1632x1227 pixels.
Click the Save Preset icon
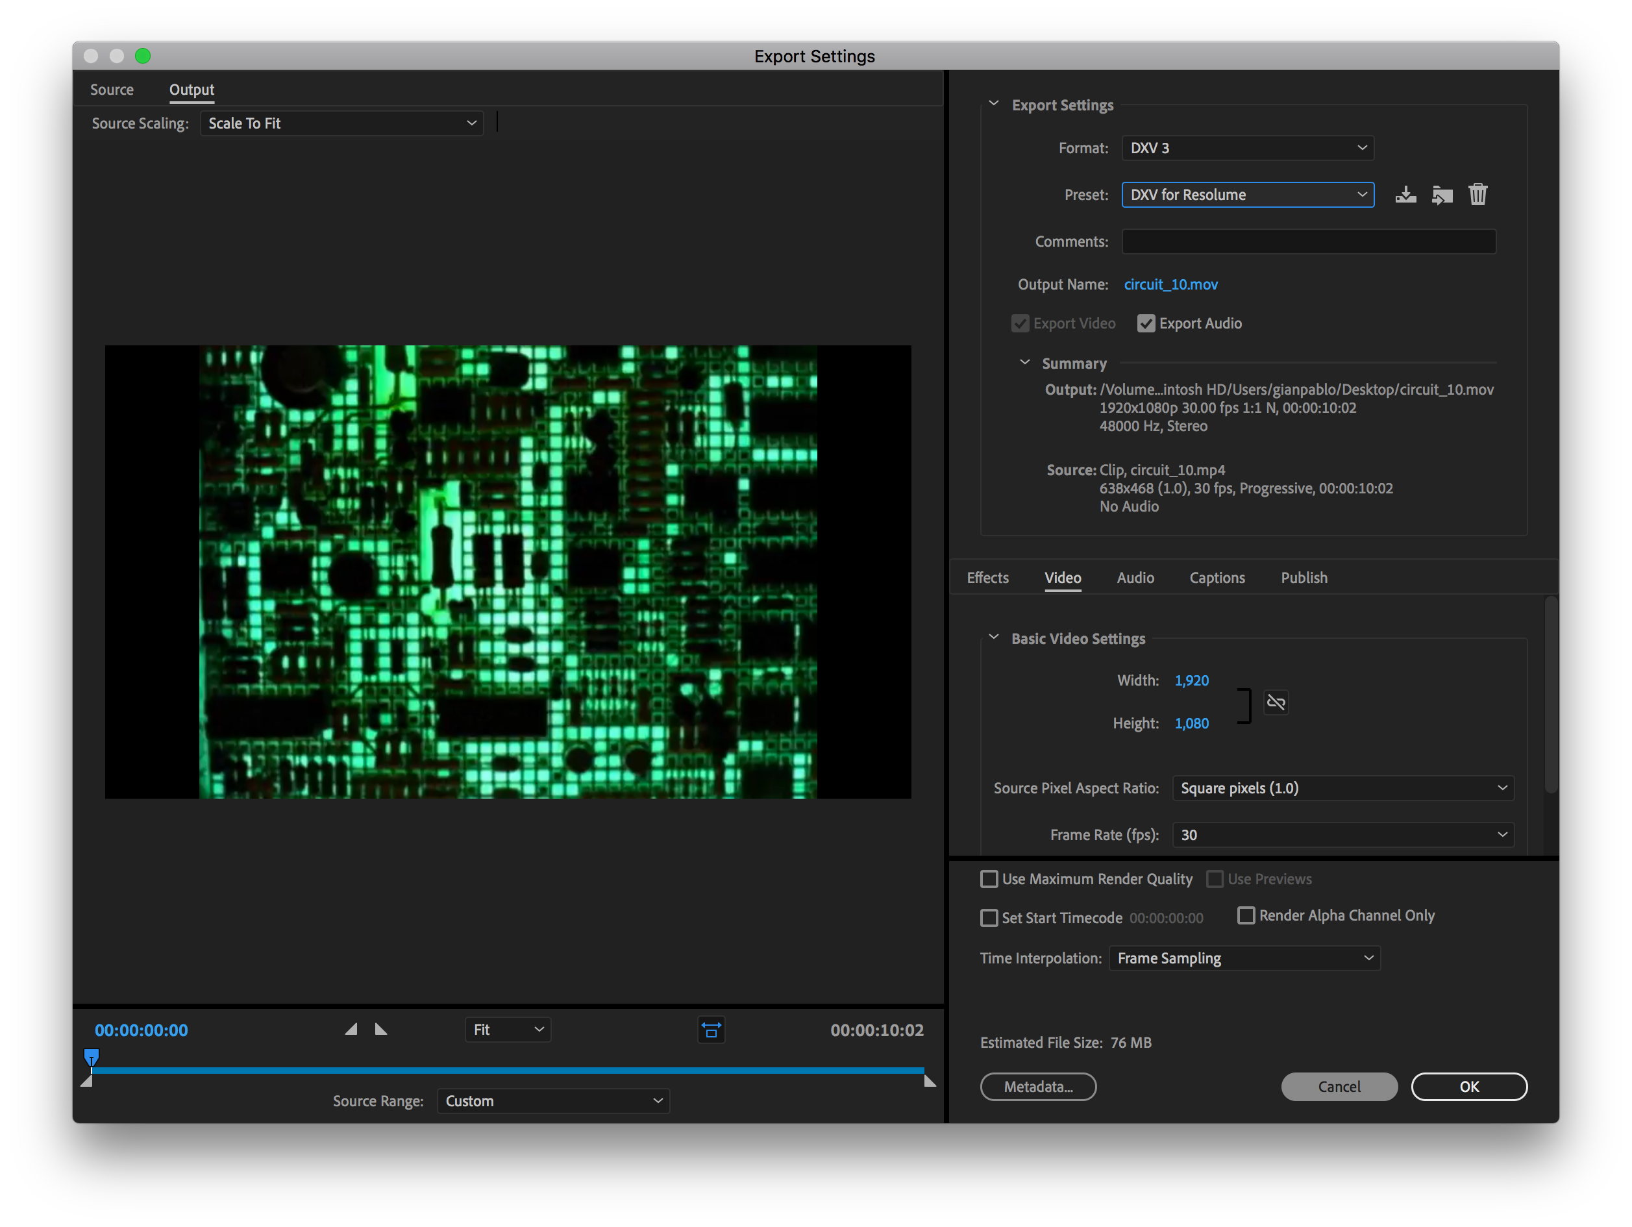pos(1405,195)
